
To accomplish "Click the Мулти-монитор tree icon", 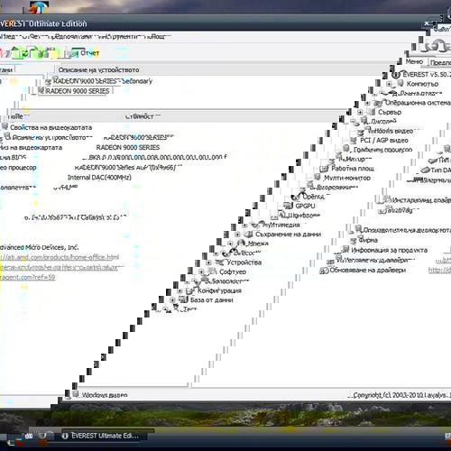I will pos(318,178).
